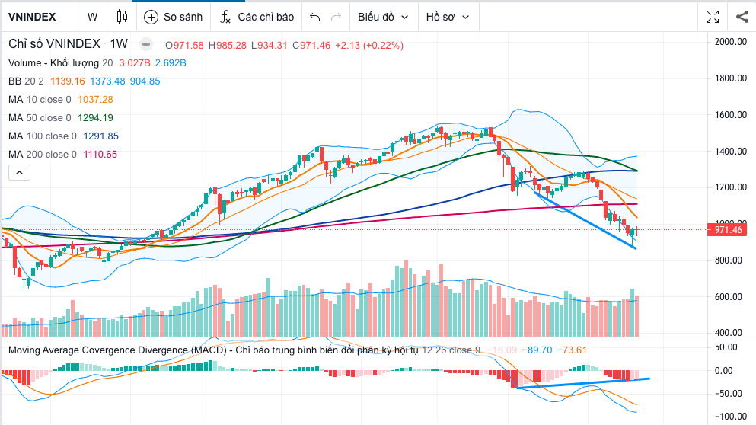Click BB upper value 1373.48
This screenshot has width=756, height=425.
[x=107, y=81]
